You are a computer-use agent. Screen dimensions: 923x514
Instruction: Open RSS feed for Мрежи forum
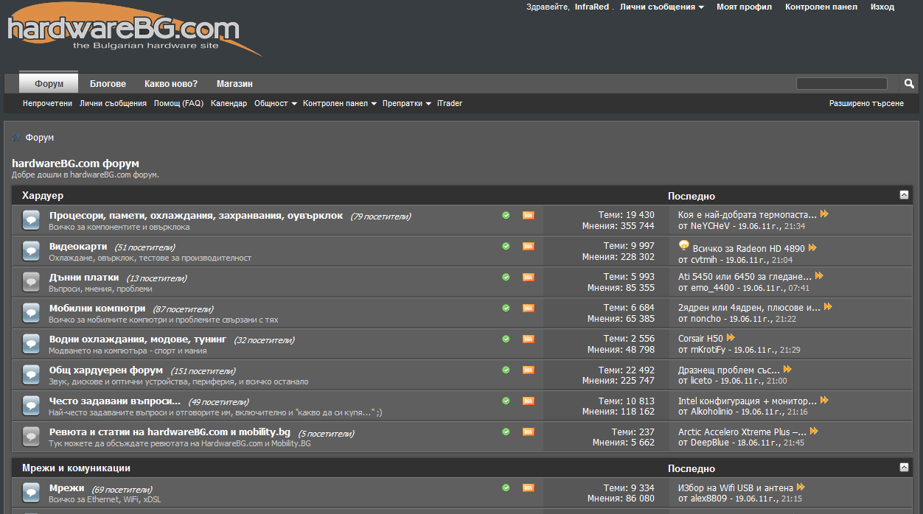529,487
